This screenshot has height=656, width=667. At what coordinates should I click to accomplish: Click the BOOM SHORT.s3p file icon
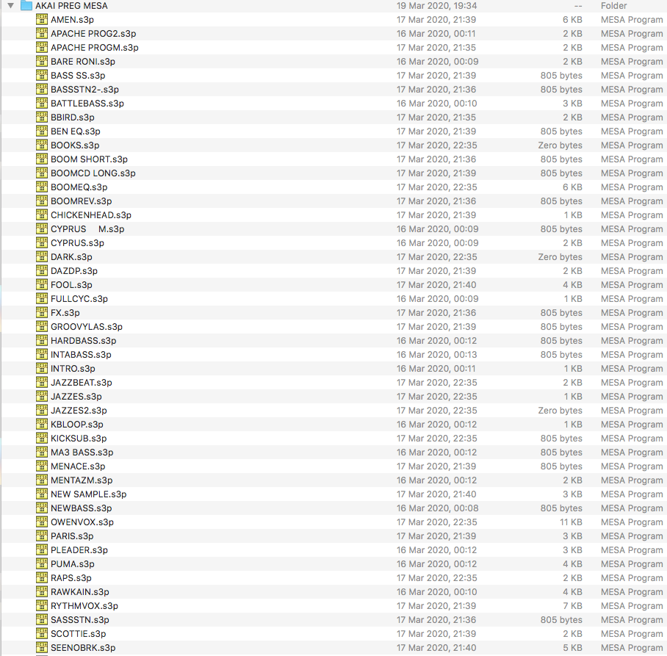[x=42, y=159]
